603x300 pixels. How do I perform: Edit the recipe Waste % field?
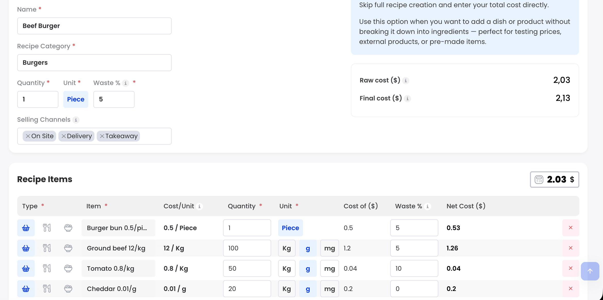(114, 99)
